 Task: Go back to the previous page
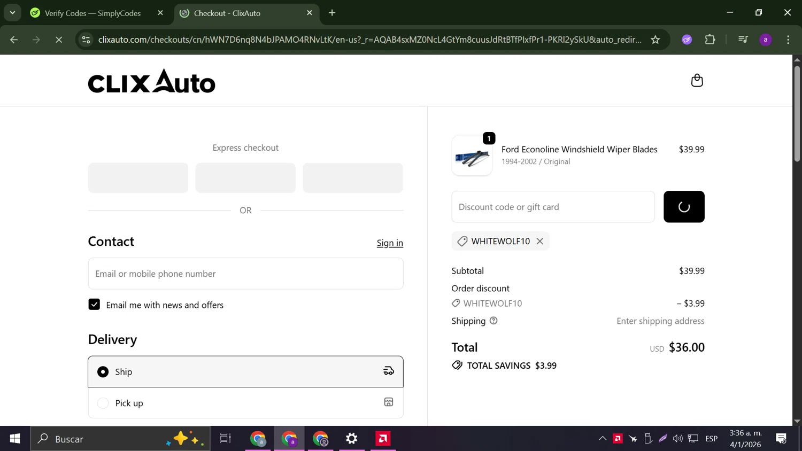pos(14,40)
